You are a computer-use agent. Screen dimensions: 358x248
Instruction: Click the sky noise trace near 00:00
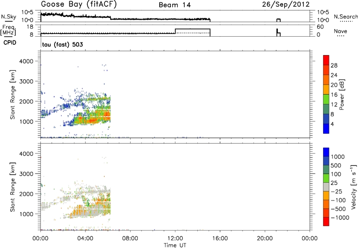tap(51, 14)
